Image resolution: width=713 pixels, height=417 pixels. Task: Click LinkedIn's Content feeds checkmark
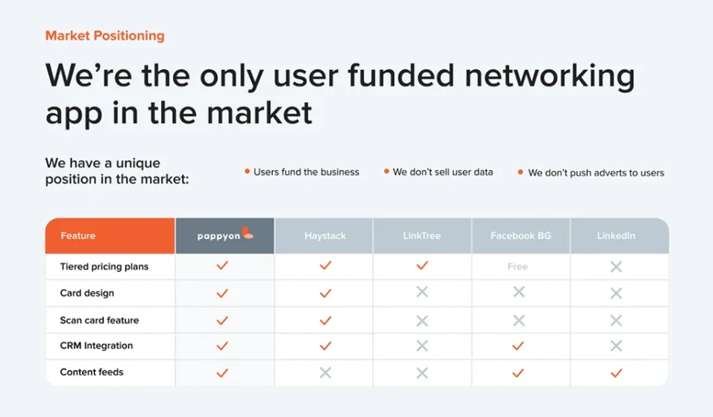tap(616, 372)
